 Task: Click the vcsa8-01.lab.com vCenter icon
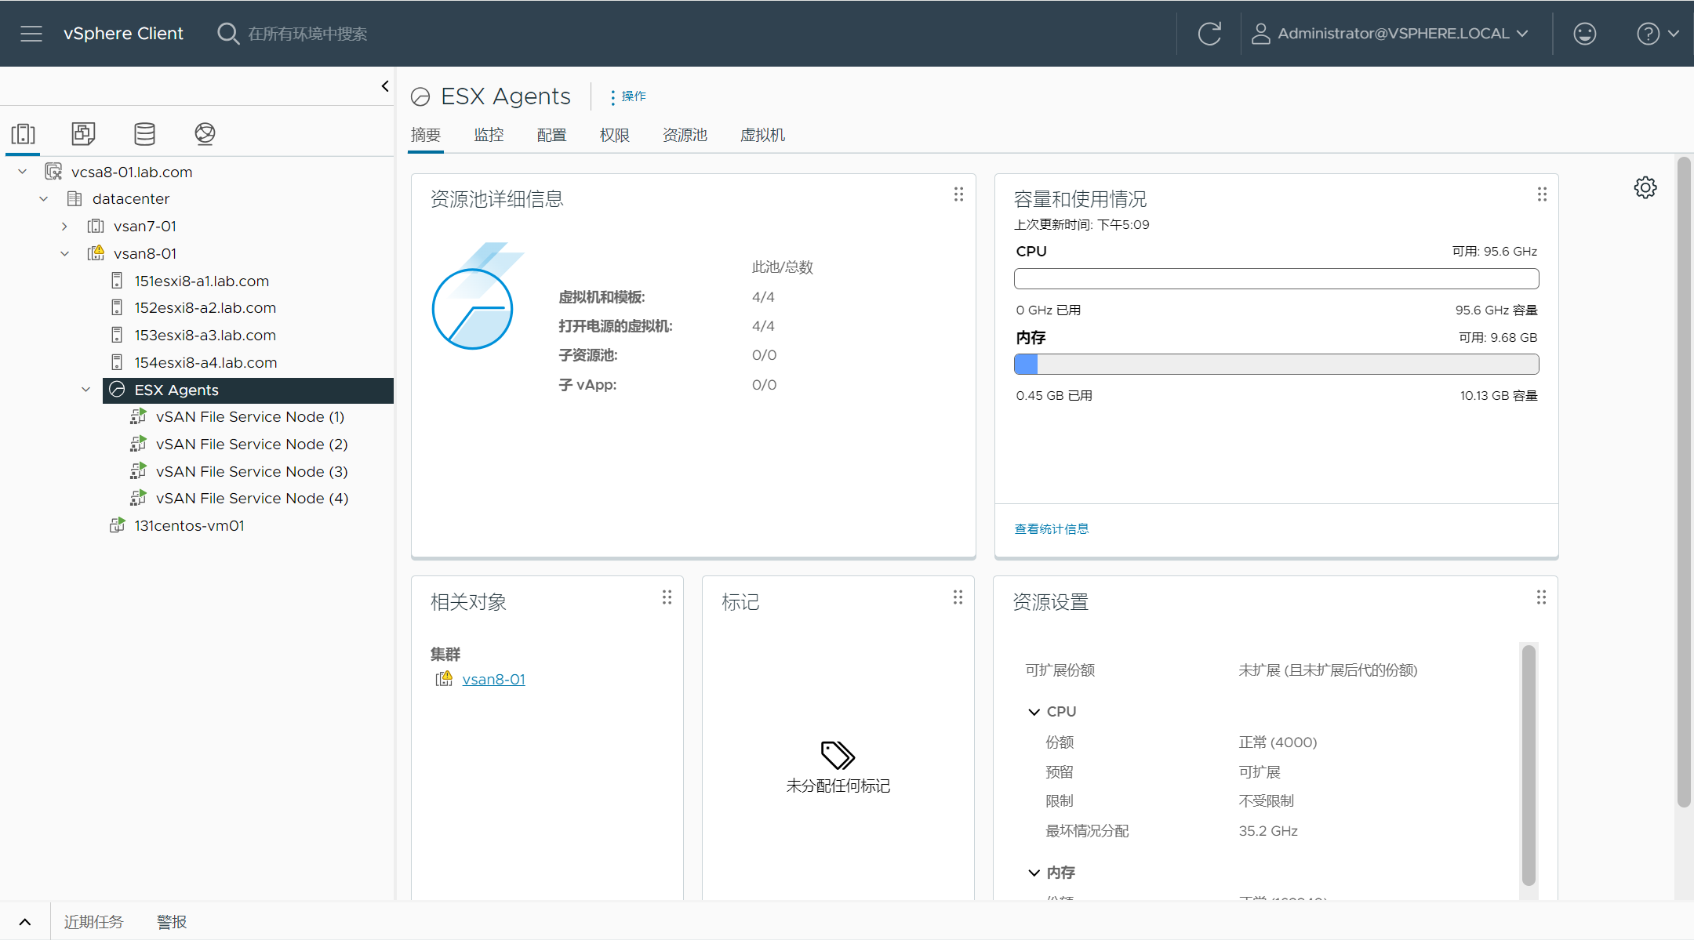pyautogui.click(x=53, y=172)
